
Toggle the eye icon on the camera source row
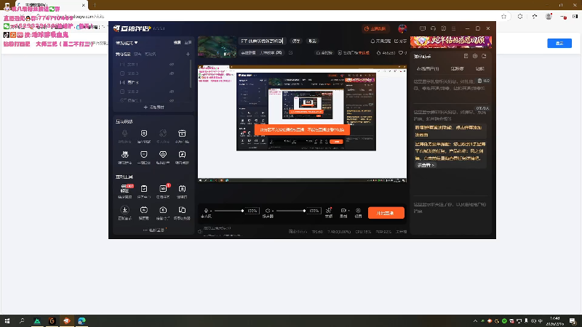(172, 100)
